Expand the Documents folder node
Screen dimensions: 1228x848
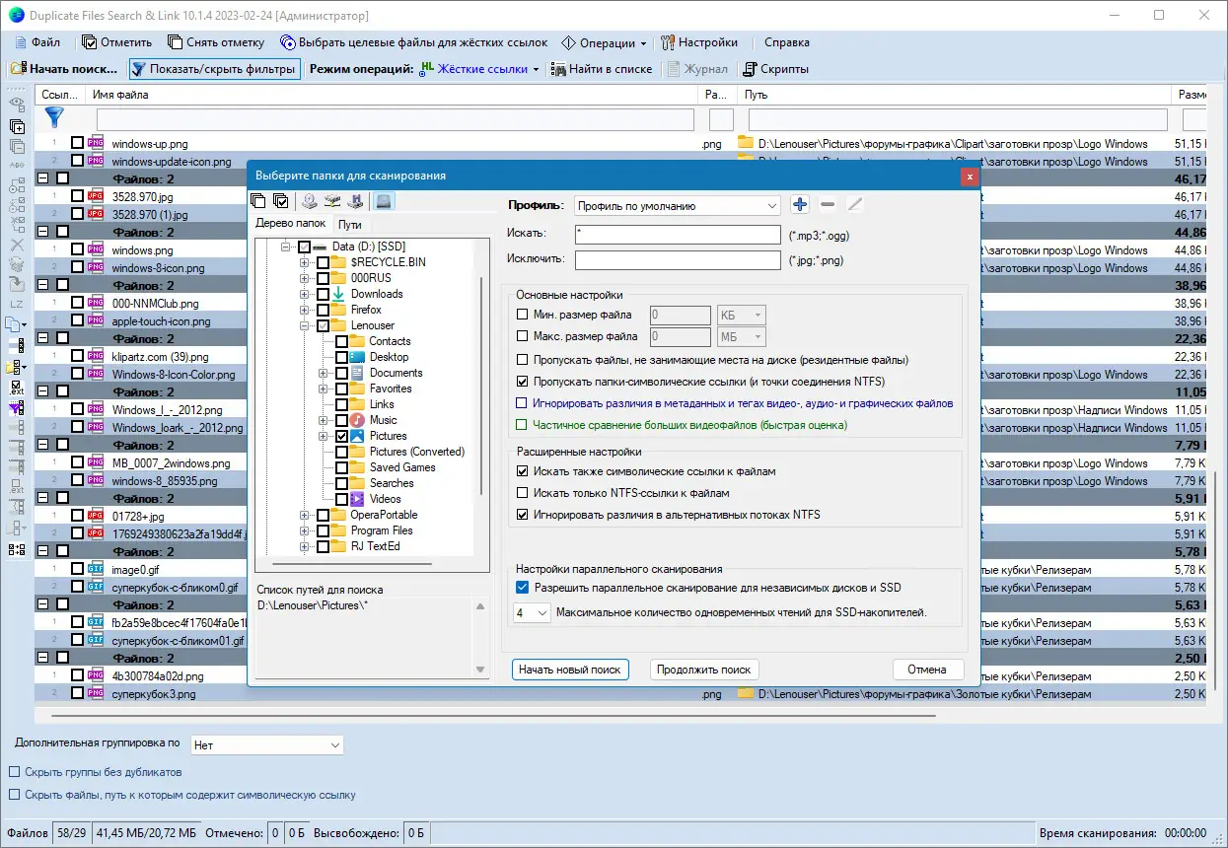(324, 373)
